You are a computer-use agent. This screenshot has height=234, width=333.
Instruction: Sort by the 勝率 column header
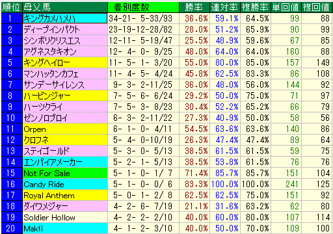[x=194, y=7]
